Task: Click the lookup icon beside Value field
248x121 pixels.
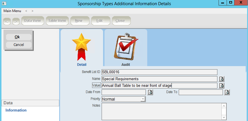Action: tap(221, 86)
